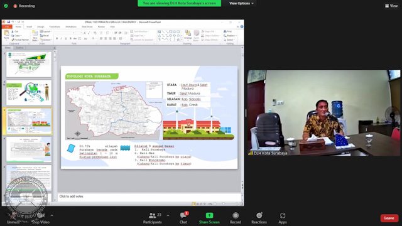This screenshot has height=226, width=402.
Task: Click the View layout button
Action: [391, 6]
